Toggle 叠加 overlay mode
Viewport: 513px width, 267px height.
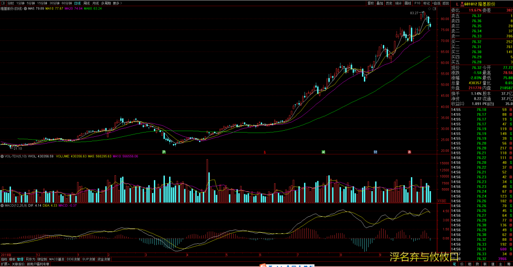[x=380, y=3]
